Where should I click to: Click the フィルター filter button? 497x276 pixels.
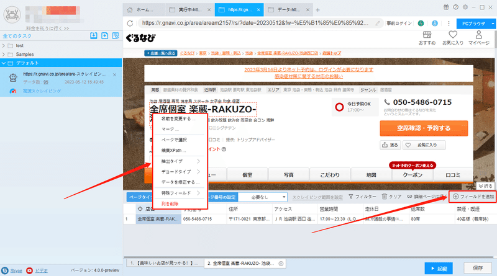(x=362, y=197)
